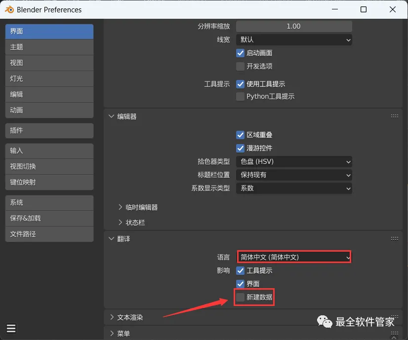Open the 系数显示类型 dropdown
Image resolution: width=408 pixels, height=340 pixels.
(x=294, y=188)
